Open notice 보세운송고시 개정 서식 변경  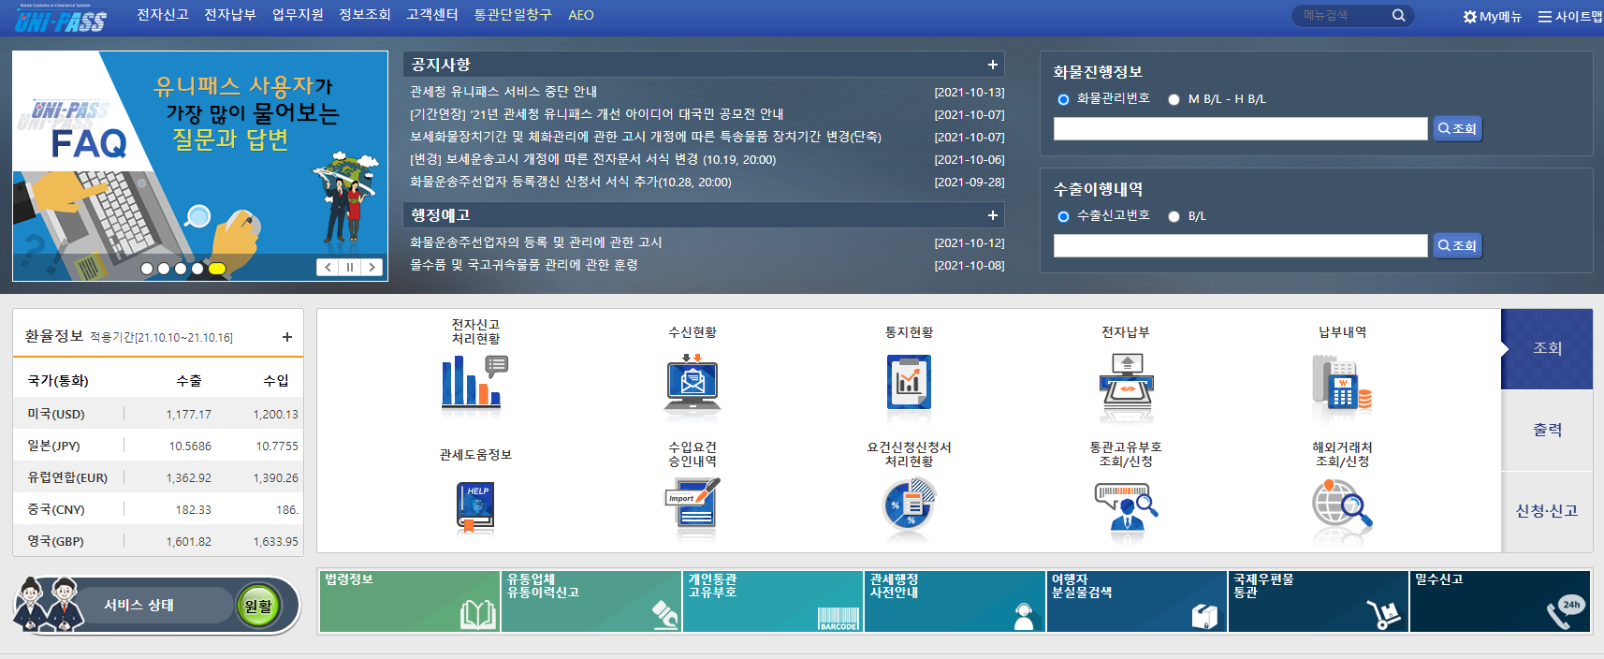click(593, 159)
